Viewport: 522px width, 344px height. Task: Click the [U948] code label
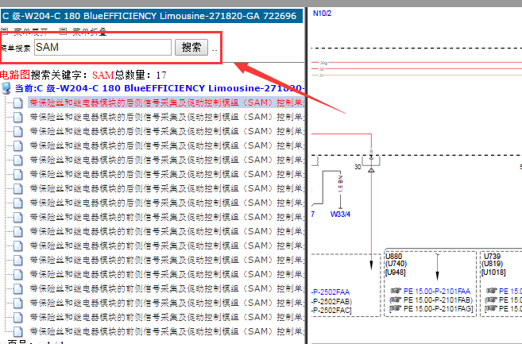click(395, 272)
